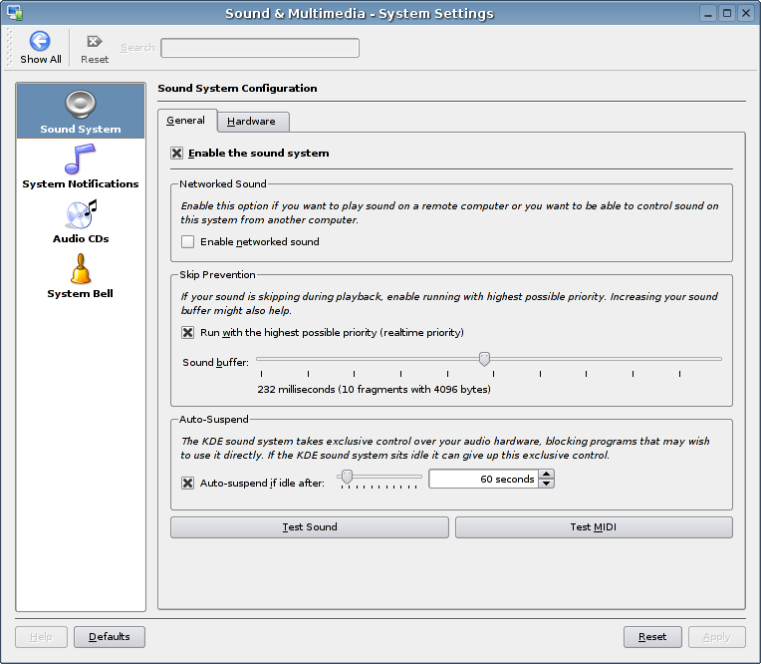Viewport: 761px width, 664px height.
Task: Click the Search input field
Action: pos(260,48)
